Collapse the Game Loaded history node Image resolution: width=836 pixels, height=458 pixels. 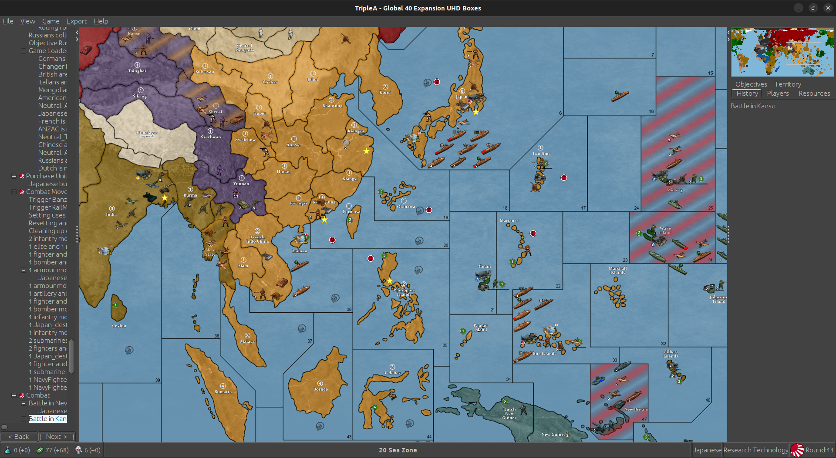pos(24,51)
